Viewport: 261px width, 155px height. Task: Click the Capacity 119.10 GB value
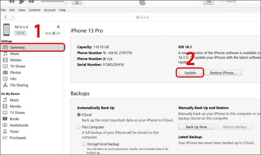(101, 47)
